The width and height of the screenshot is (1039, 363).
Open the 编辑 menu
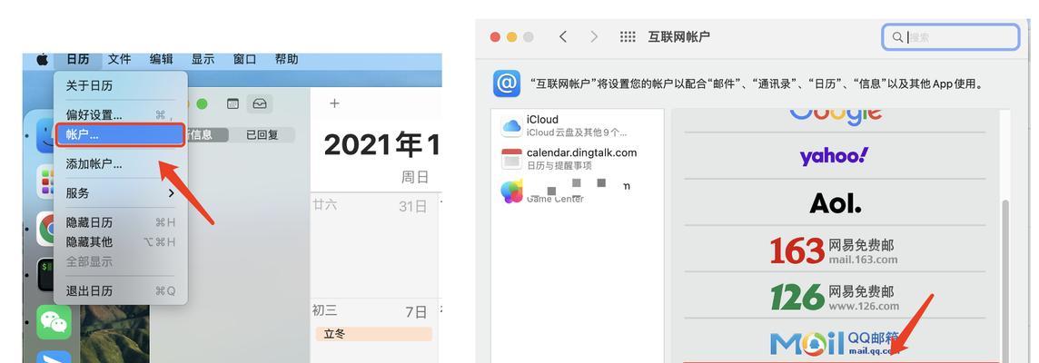(161, 60)
